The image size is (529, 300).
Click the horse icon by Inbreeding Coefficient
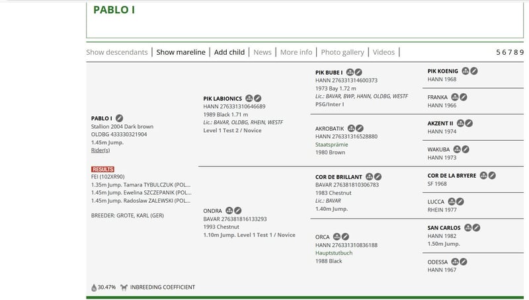coord(124,287)
